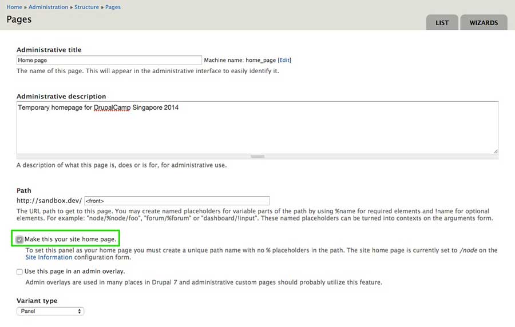This screenshot has height=327, width=515.
Task: Click the Pages breadcrumb link
Action: [x=113, y=7]
